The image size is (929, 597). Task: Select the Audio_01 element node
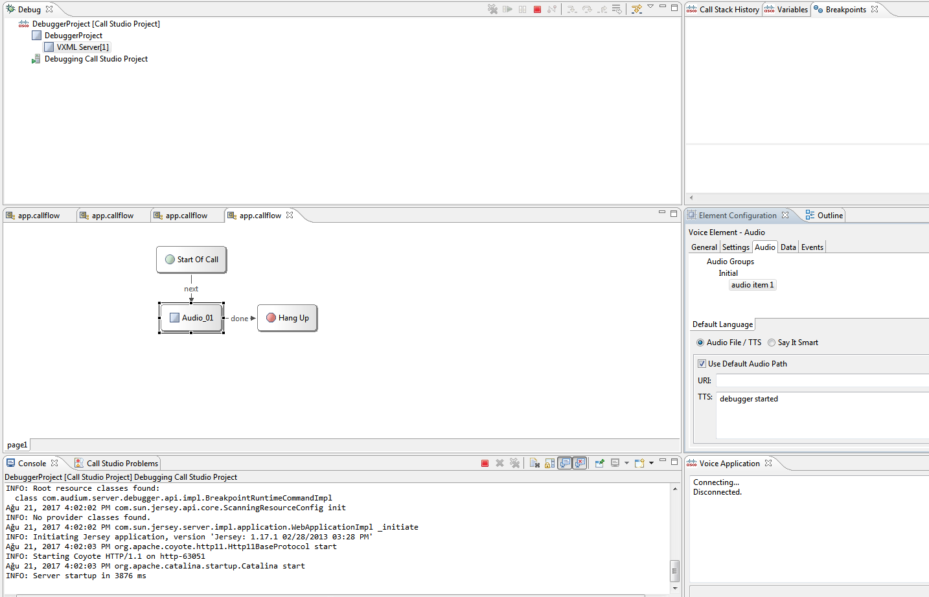pos(192,318)
